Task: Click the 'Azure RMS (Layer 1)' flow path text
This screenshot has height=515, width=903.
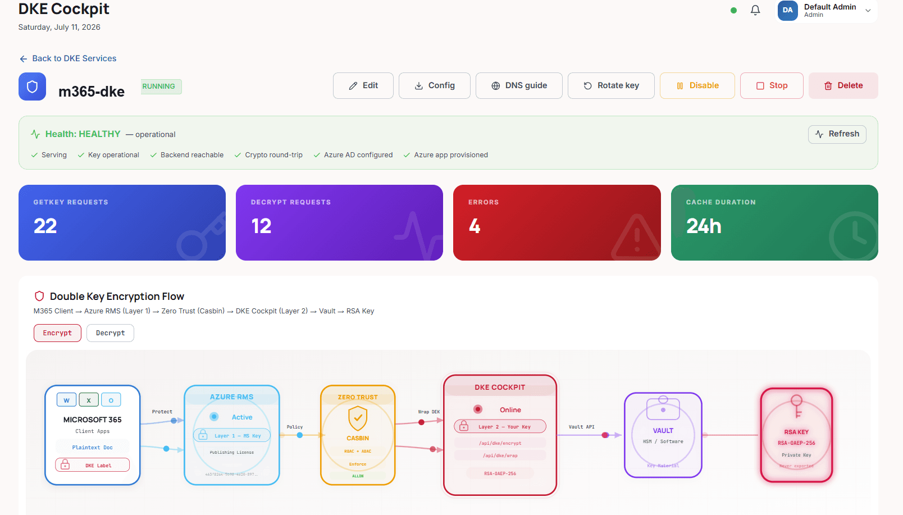Action: click(117, 311)
